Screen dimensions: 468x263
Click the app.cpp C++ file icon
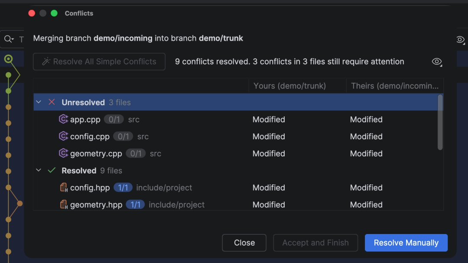(63, 119)
